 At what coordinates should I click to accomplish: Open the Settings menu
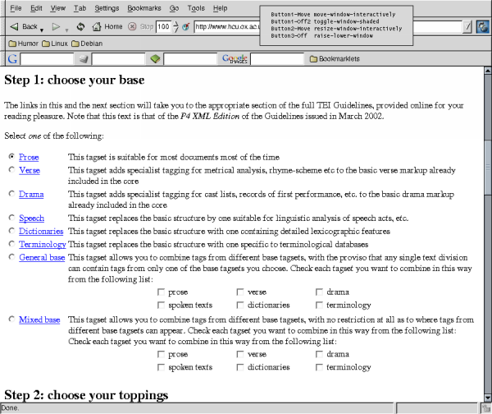tap(107, 8)
